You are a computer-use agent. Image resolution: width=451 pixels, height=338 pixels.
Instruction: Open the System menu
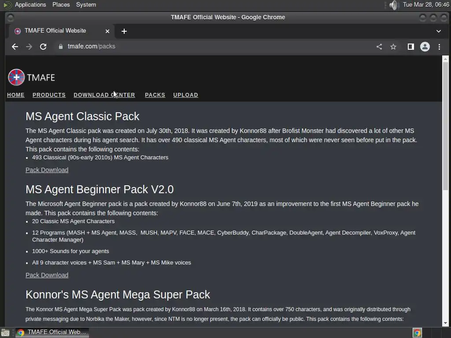(x=86, y=5)
